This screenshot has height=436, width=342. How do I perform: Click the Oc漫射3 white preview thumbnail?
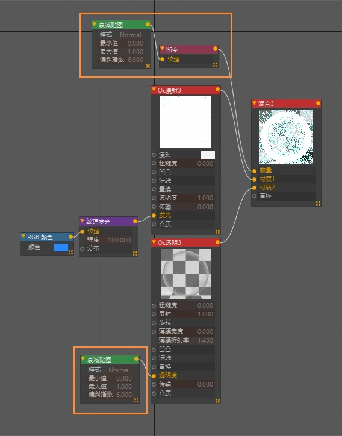[185, 122]
